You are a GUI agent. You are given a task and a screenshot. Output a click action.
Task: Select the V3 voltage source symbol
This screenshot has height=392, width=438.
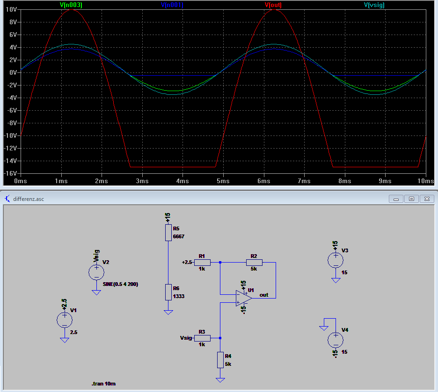(x=336, y=260)
